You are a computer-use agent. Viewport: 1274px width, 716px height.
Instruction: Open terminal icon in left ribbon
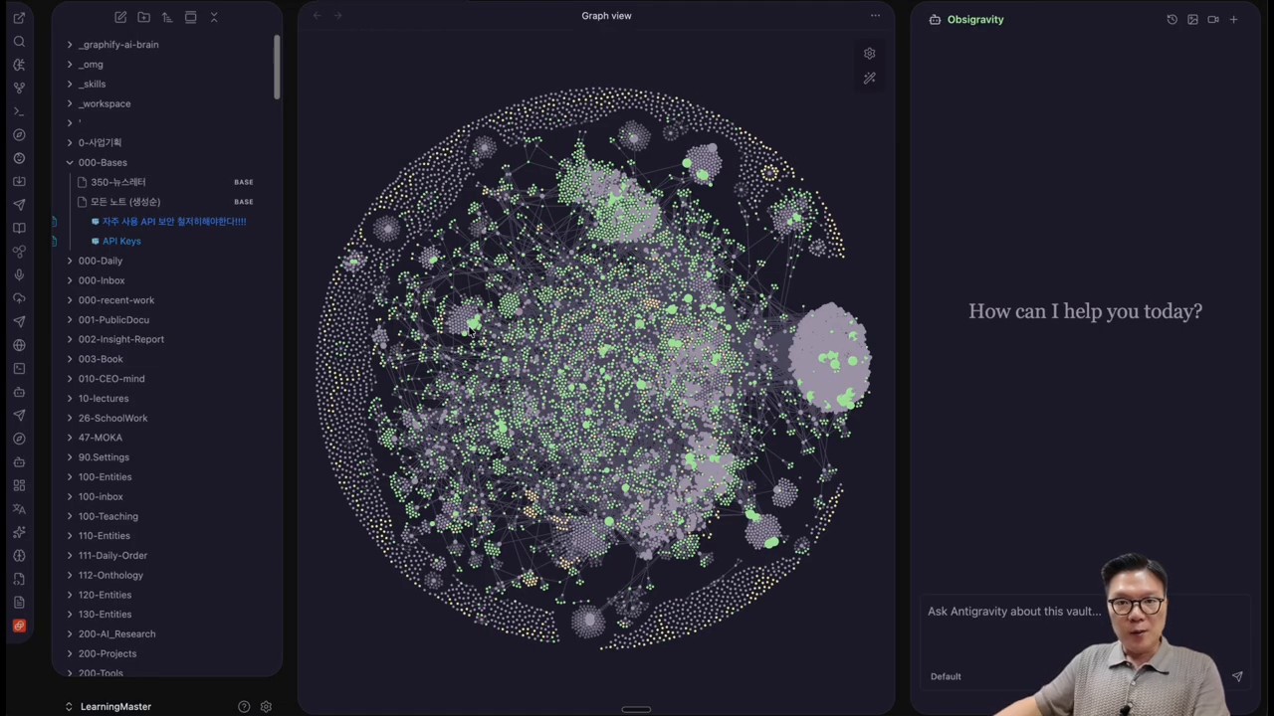pos(19,111)
